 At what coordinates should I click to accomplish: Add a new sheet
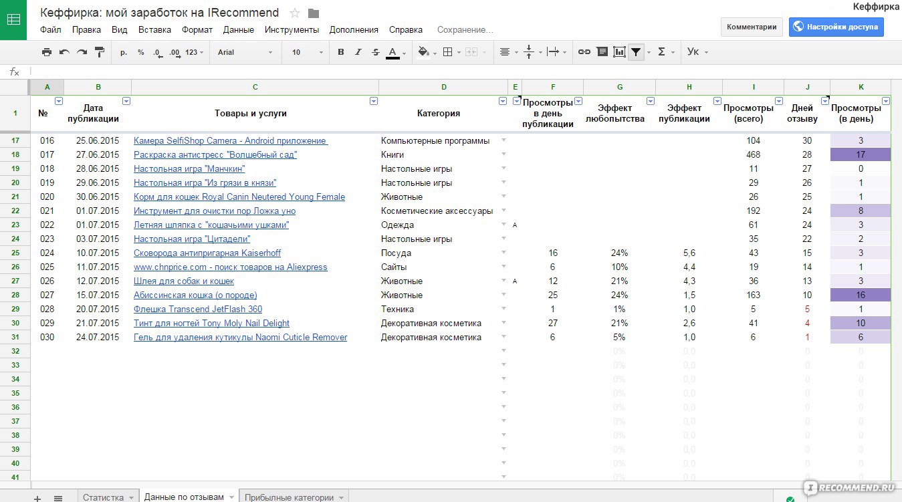point(37,498)
